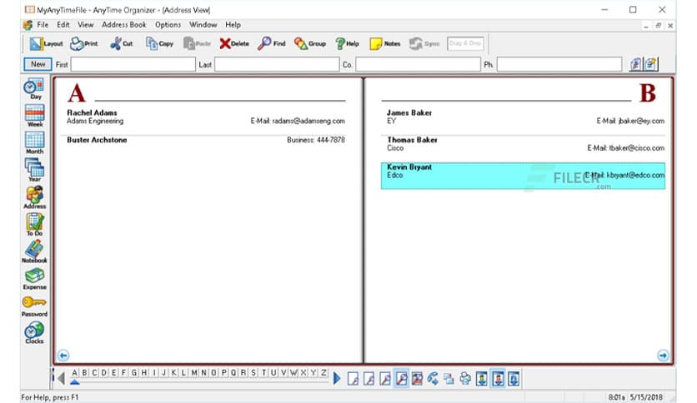This screenshot has width=697, height=403.
Task: Open the Layout tool in the toolbar
Action: pos(46,43)
